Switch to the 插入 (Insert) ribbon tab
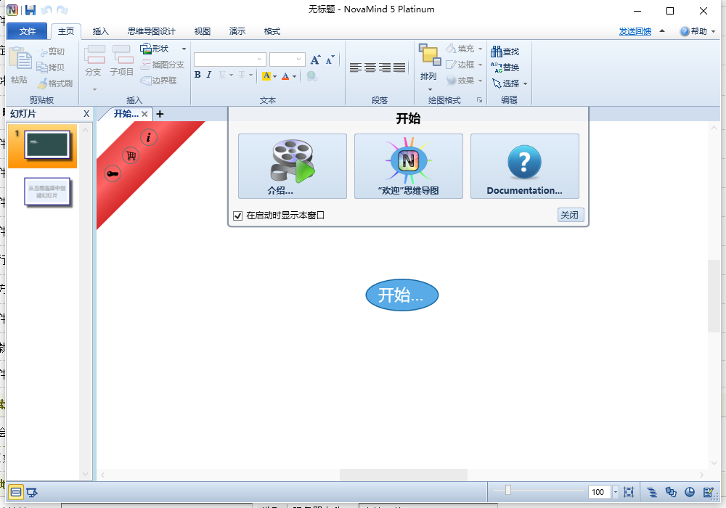 click(x=100, y=31)
